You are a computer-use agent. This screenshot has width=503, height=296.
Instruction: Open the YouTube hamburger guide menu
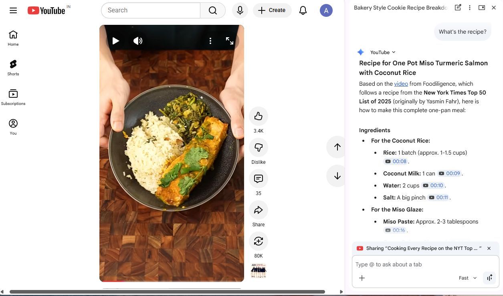point(13,10)
